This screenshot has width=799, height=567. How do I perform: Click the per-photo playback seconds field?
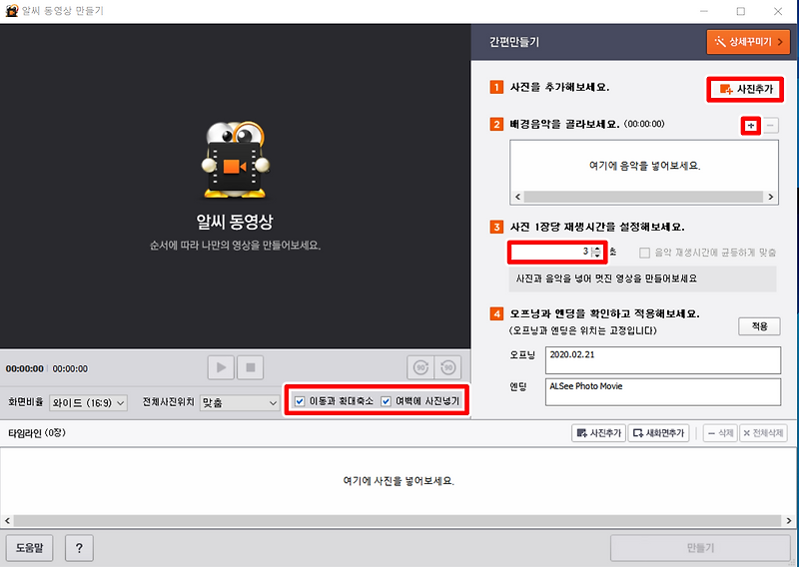click(x=551, y=252)
